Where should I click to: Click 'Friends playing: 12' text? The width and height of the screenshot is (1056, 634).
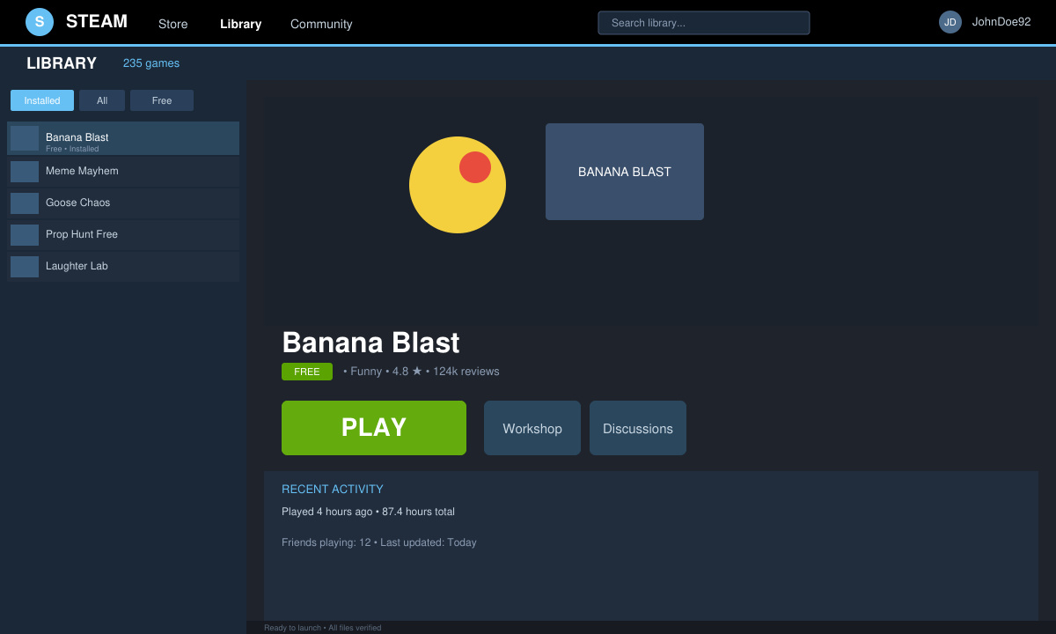326,542
